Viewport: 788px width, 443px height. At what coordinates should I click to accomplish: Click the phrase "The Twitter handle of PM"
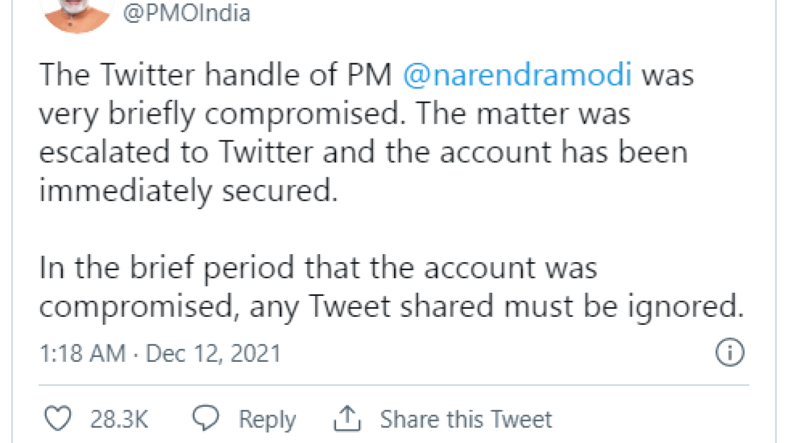pos(215,76)
